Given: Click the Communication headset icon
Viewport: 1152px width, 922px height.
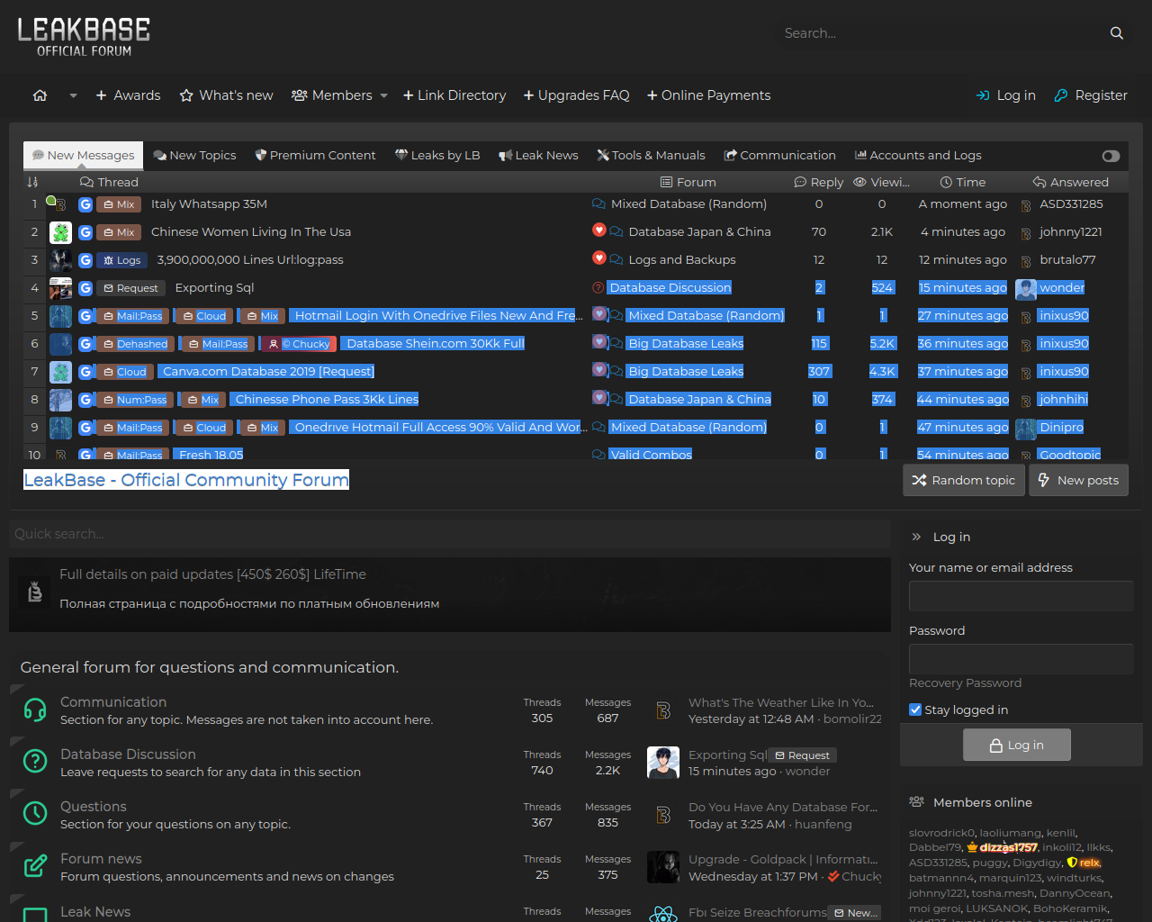Looking at the screenshot, I should click(35, 710).
